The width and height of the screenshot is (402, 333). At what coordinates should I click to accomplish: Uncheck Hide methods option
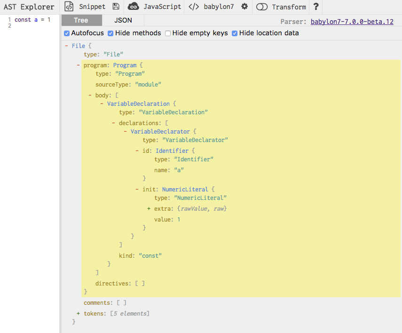[110, 33]
